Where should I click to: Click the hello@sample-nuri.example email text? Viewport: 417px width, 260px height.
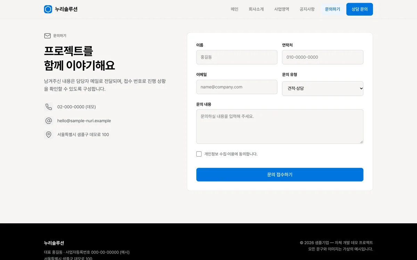(x=84, y=121)
